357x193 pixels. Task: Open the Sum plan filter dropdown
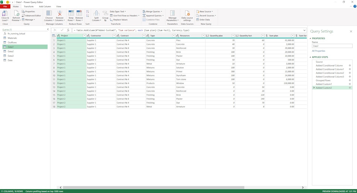[293, 36]
